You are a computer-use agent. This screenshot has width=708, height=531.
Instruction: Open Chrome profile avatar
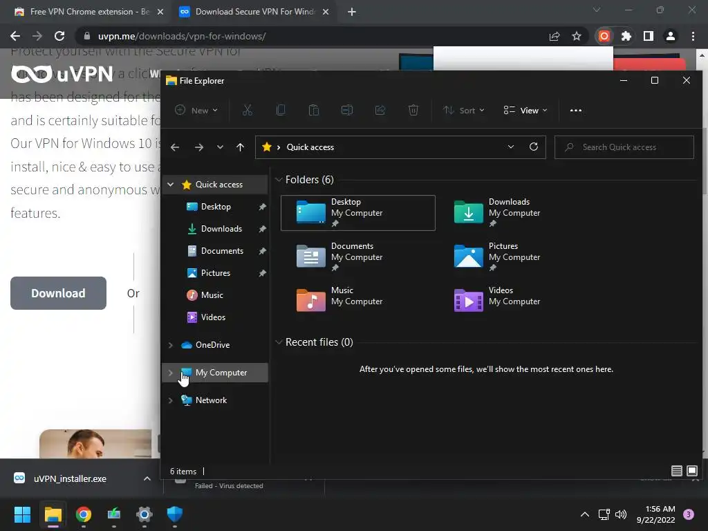point(671,36)
